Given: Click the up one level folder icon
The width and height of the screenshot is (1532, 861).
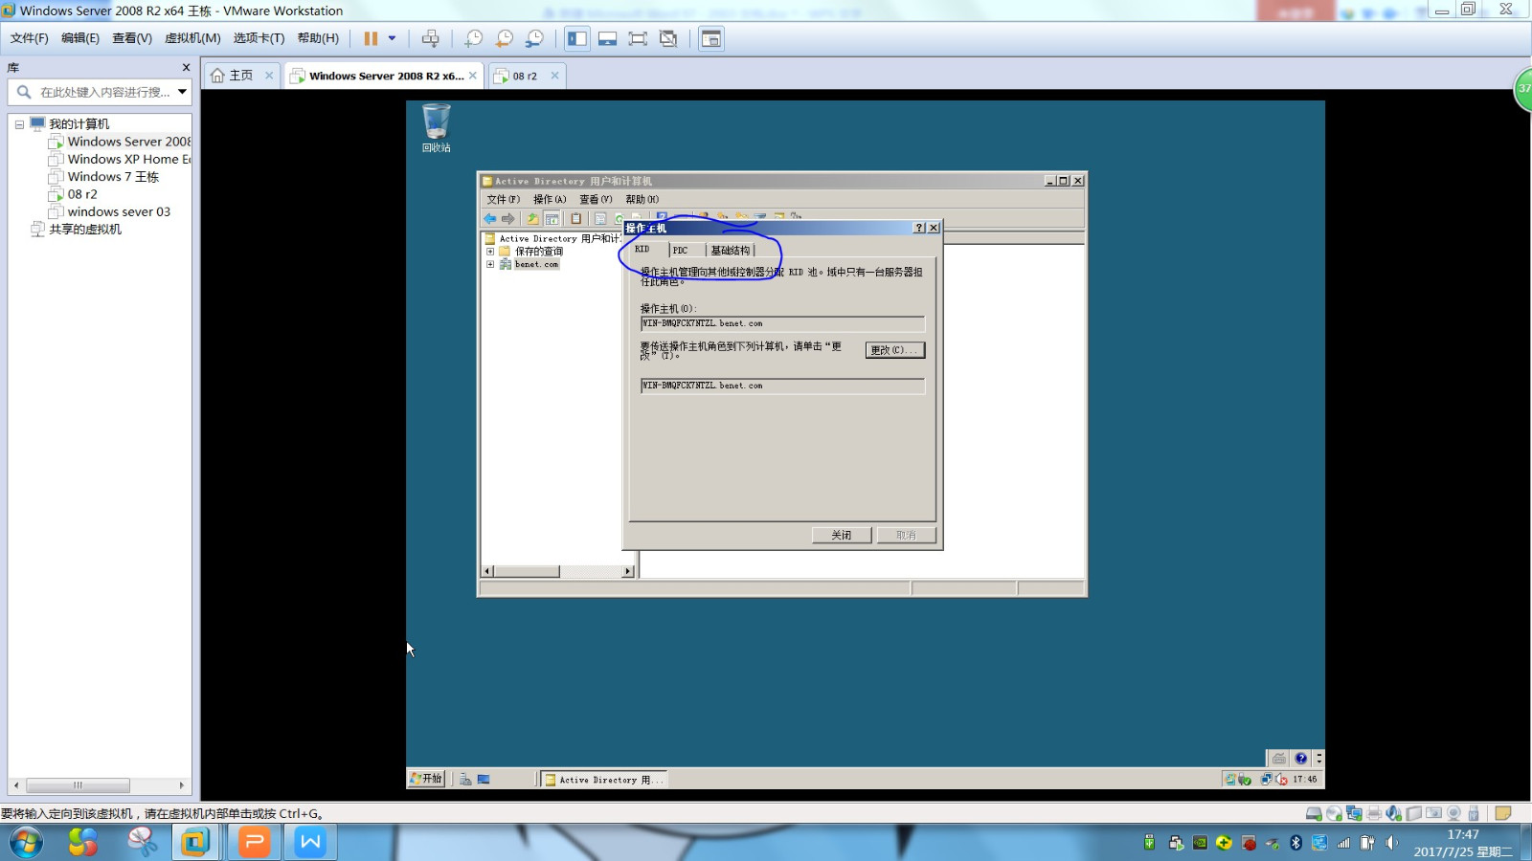Looking at the screenshot, I should pos(533,218).
